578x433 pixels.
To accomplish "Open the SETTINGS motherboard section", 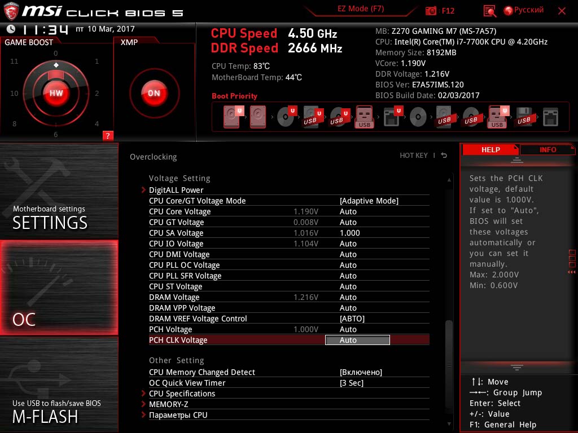I will tap(59, 191).
